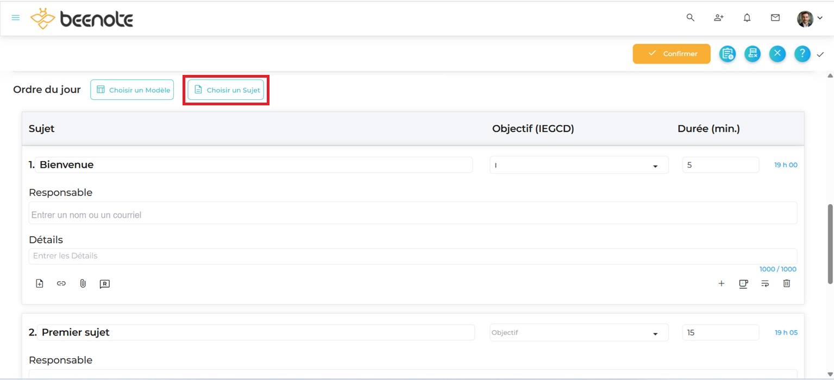Click the add user icon
The width and height of the screenshot is (834, 380).
(719, 18)
